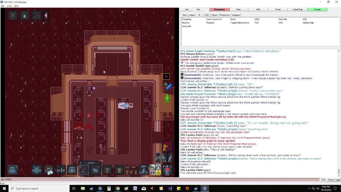
Task: Click the first action button at top-left of map
Action: tap(13, 15)
